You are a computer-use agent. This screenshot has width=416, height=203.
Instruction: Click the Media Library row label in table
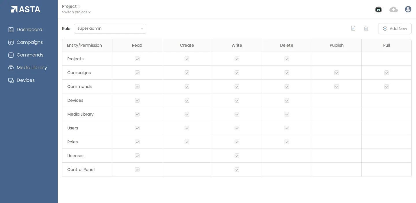(80, 114)
